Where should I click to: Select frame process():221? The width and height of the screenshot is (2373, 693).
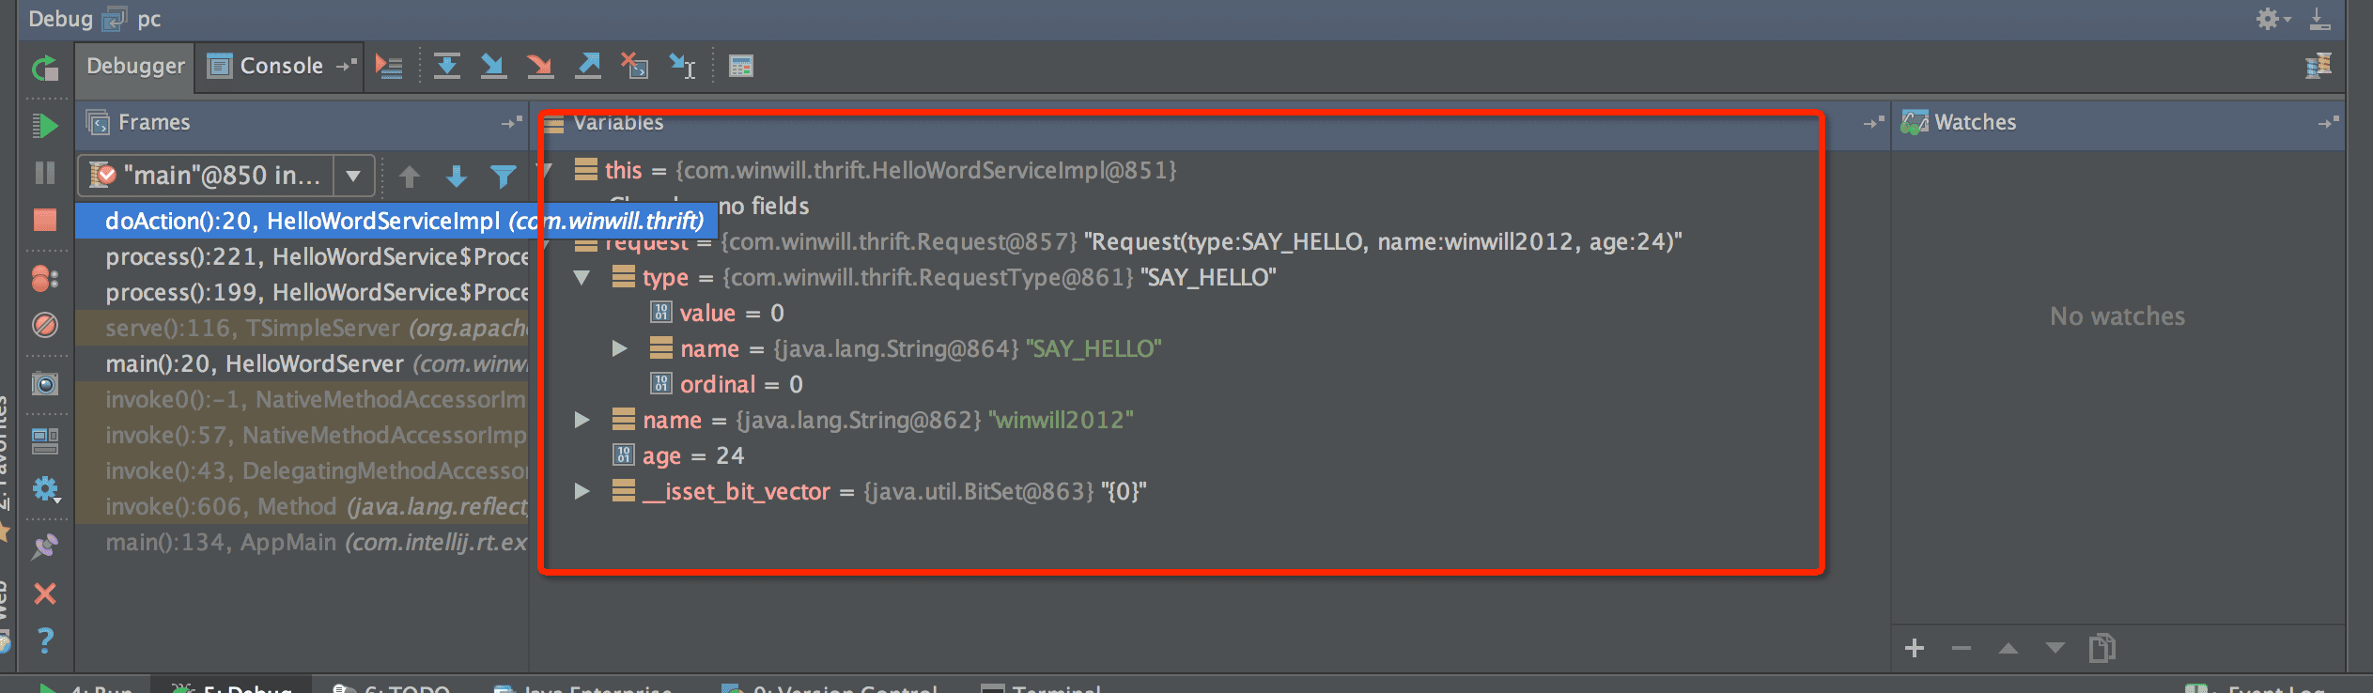pyautogui.click(x=302, y=256)
